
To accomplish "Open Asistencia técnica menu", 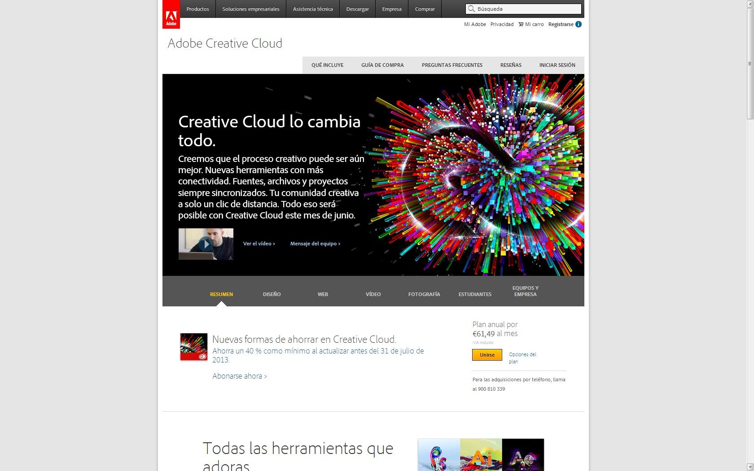I will 313,9.
